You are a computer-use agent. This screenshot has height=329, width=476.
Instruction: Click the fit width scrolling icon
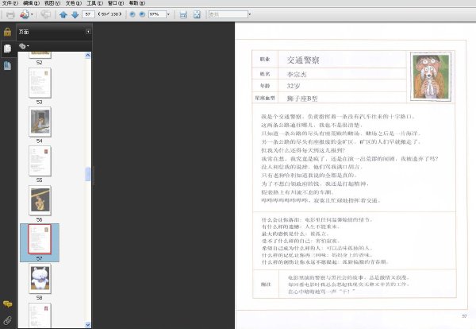[183, 14]
